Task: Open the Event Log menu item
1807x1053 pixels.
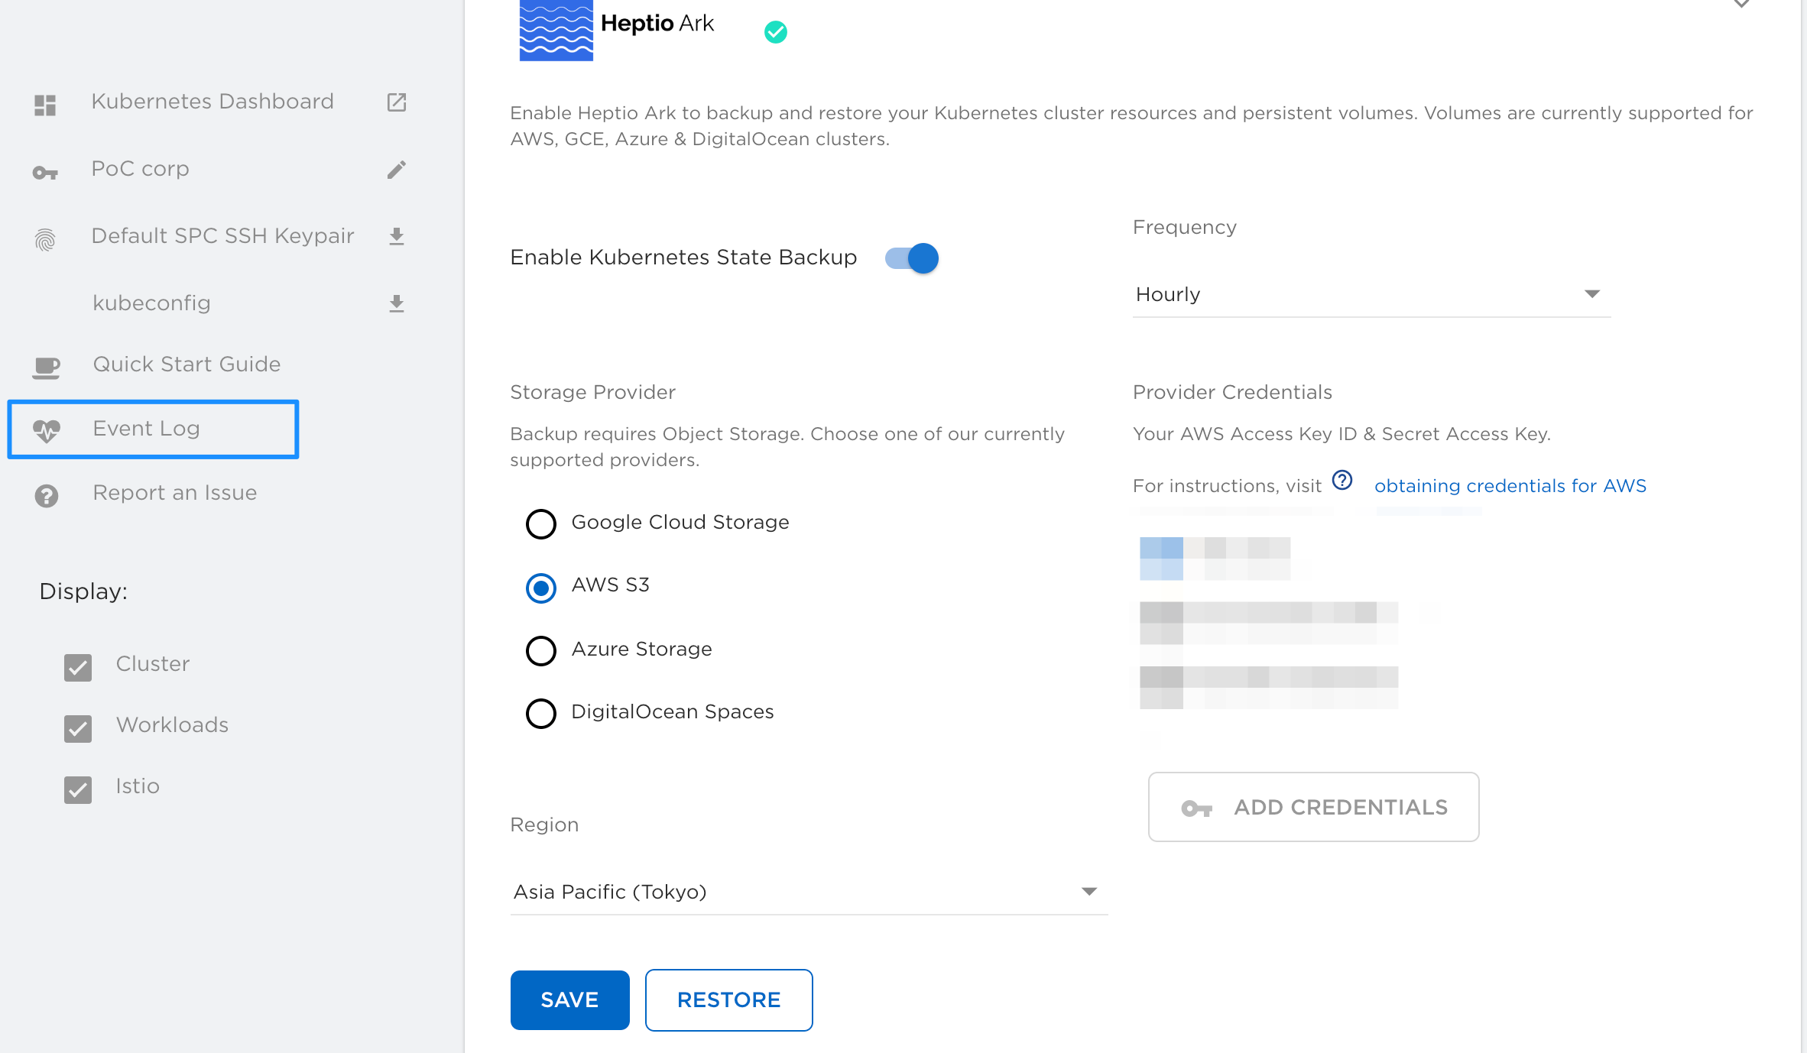Action: [153, 429]
